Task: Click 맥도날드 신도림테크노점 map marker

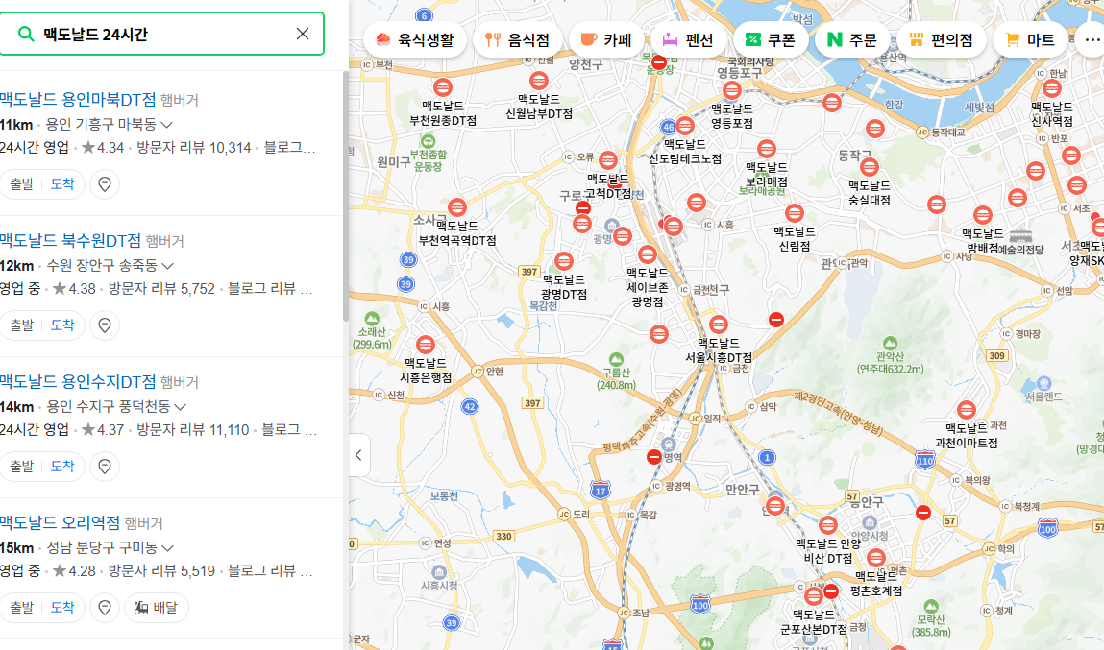Action: (684, 126)
